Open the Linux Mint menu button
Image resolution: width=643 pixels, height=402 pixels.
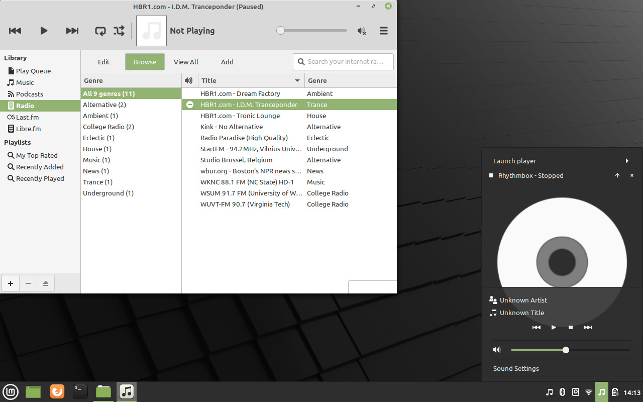pos(11,391)
